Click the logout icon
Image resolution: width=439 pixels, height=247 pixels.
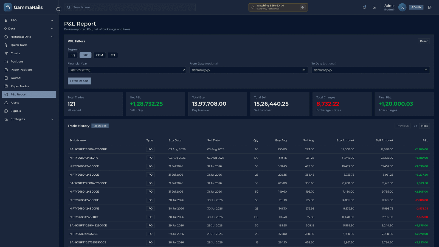pyautogui.click(x=430, y=7)
